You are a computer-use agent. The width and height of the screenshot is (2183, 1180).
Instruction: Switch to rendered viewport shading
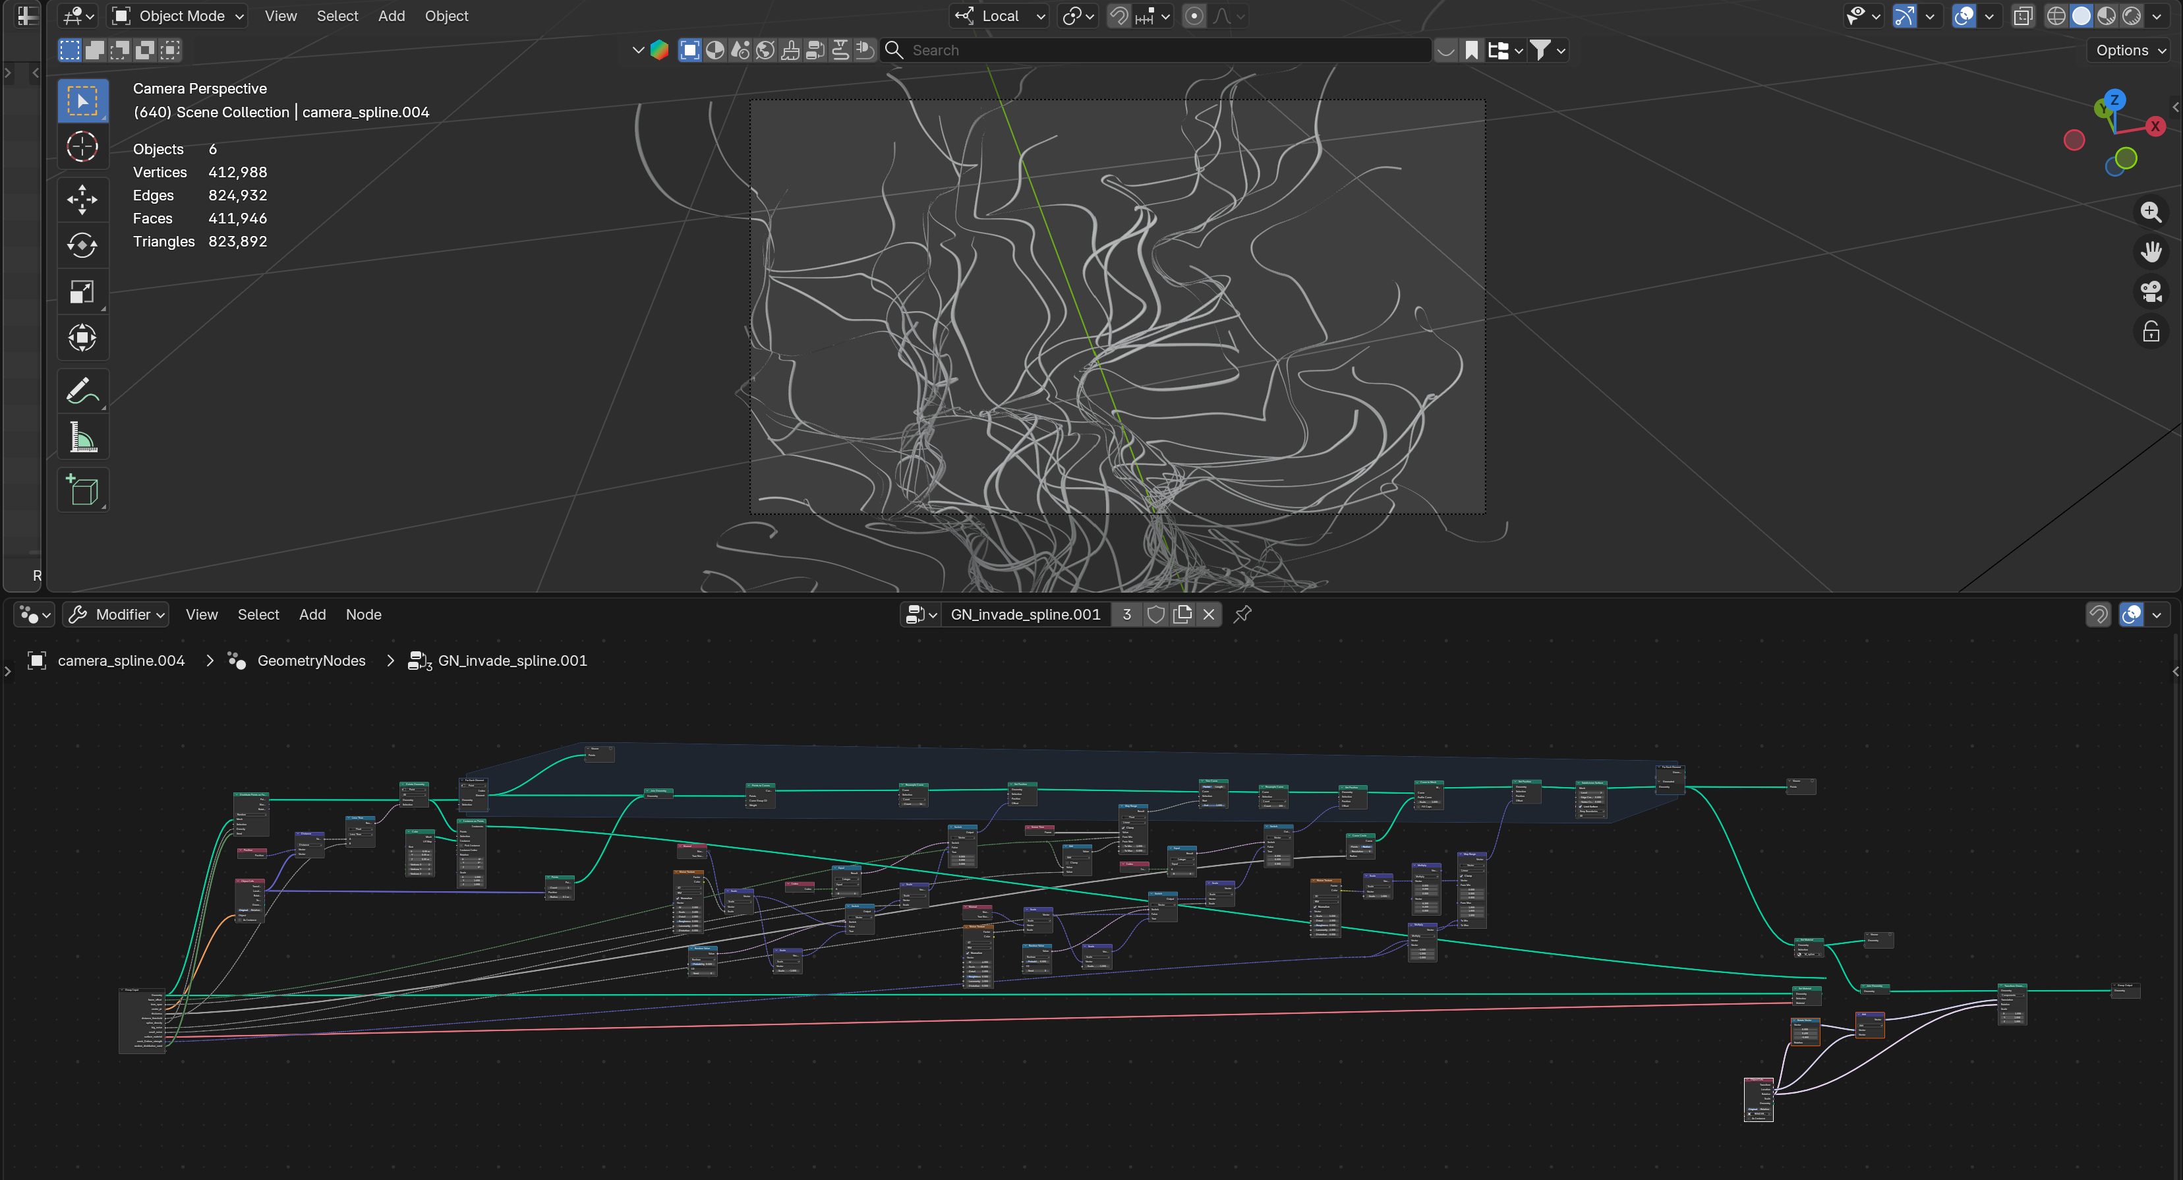click(2132, 15)
